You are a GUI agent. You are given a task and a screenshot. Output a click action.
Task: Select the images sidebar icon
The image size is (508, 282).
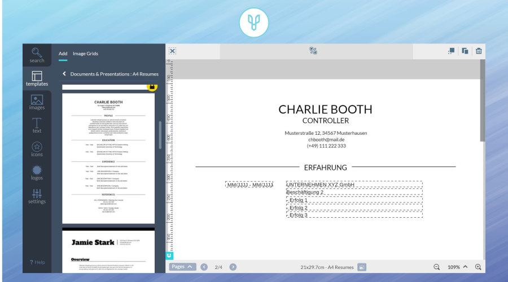(37, 102)
